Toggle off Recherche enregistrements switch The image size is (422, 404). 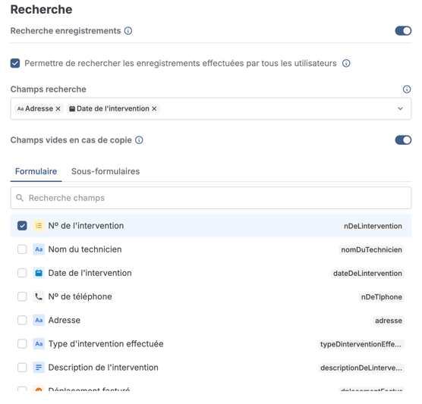(x=403, y=30)
